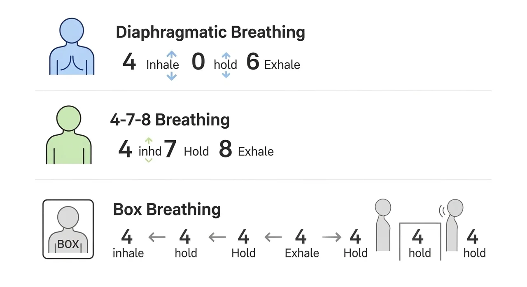Click the Box Breathing heading

point(167,209)
